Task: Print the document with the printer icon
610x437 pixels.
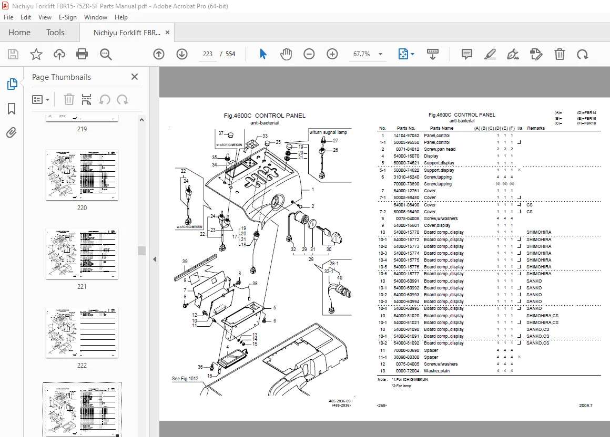Action: coord(82,54)
